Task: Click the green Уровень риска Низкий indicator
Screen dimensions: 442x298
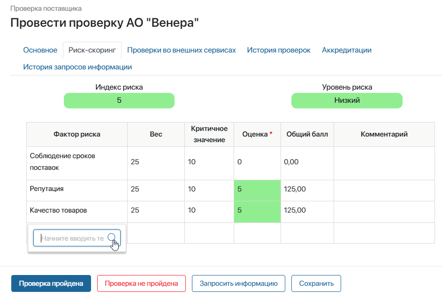Action: point(347,100)
